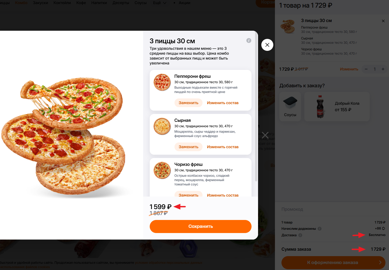This screenshot has height=270, width=389.
Task: Click the Доставка info icon
Action: 300,235
